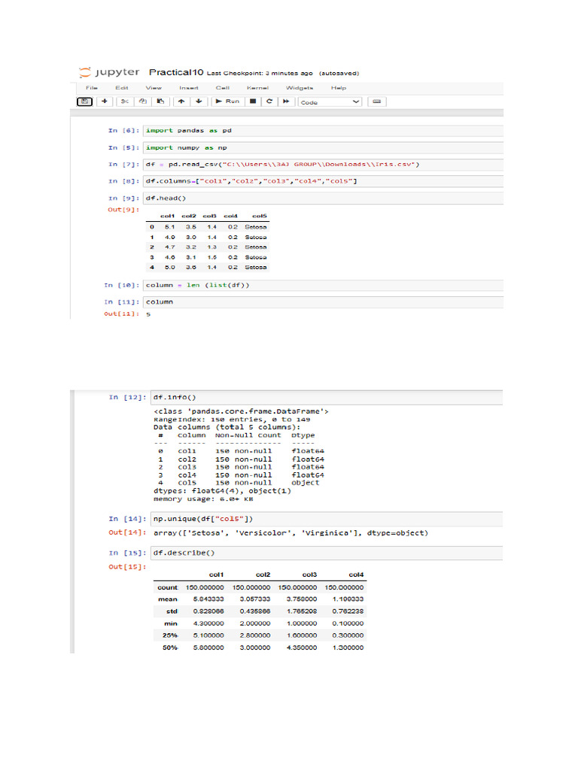
Task: Open the Kernel menu
Action: tap(257, 88)
